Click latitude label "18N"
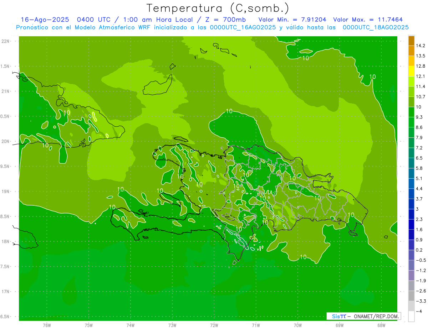 pos(6,241)
